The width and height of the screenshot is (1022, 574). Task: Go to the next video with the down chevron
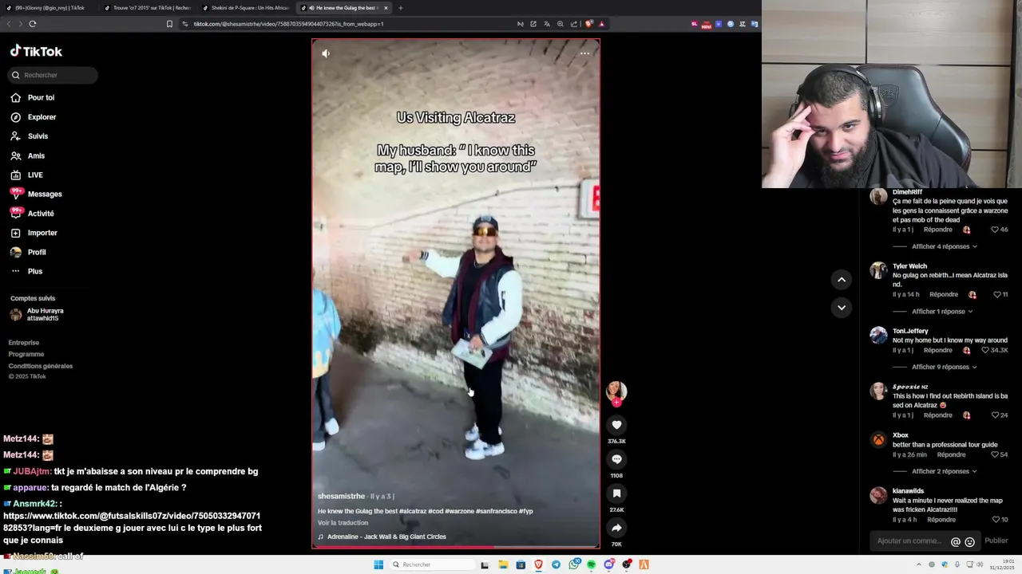pos(842,308)
